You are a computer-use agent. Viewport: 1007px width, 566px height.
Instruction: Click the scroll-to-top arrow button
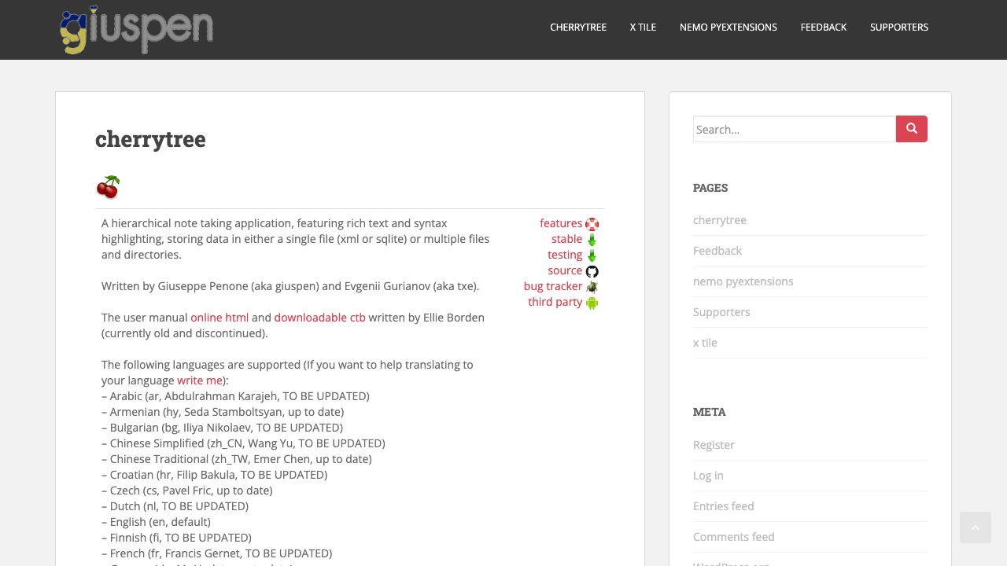976,527
